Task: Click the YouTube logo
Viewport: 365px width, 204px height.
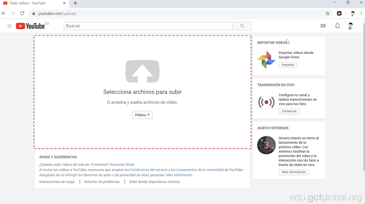Action: [x=32, y=26]
